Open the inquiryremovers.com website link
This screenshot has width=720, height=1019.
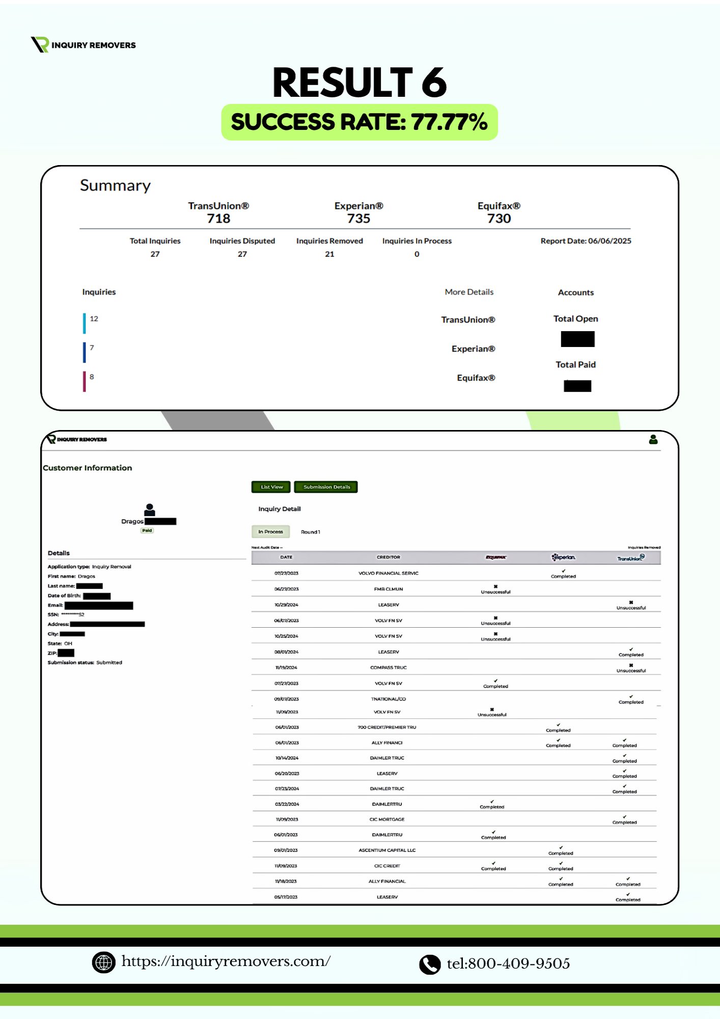(226, 961)
